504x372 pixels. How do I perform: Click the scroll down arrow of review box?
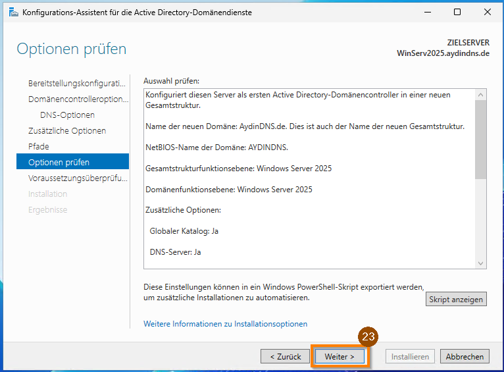(x=480, y=263)
